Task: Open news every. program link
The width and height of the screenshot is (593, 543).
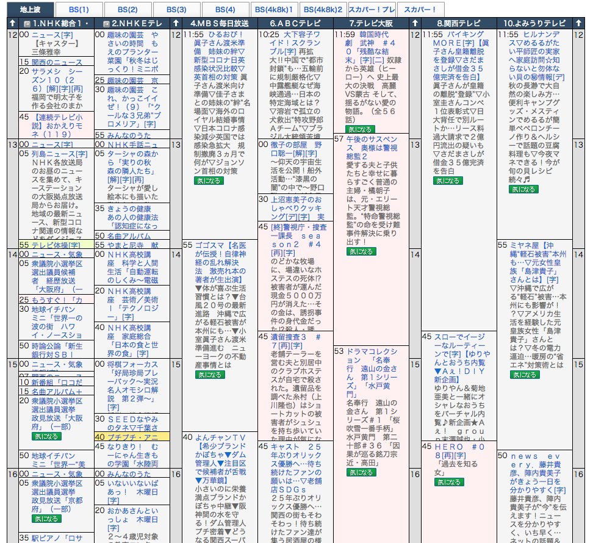Action: click(537, 473)
